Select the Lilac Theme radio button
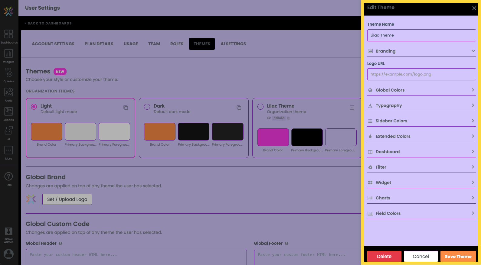 point(260,107)
